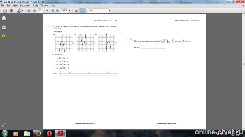Click the Find search field
The image size is (245, 137).
pyautogui.click(x=98, y=11)
